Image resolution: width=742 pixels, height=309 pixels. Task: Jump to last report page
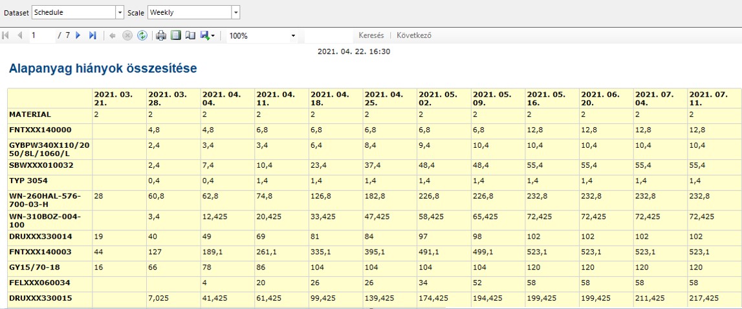click(x=93, y=35)
